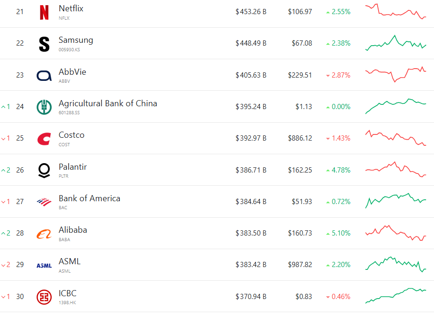Viewport: 434px width, 315px height.
Task: Click AbbVie's red price trend chart
Action: [x=395, y=74]
